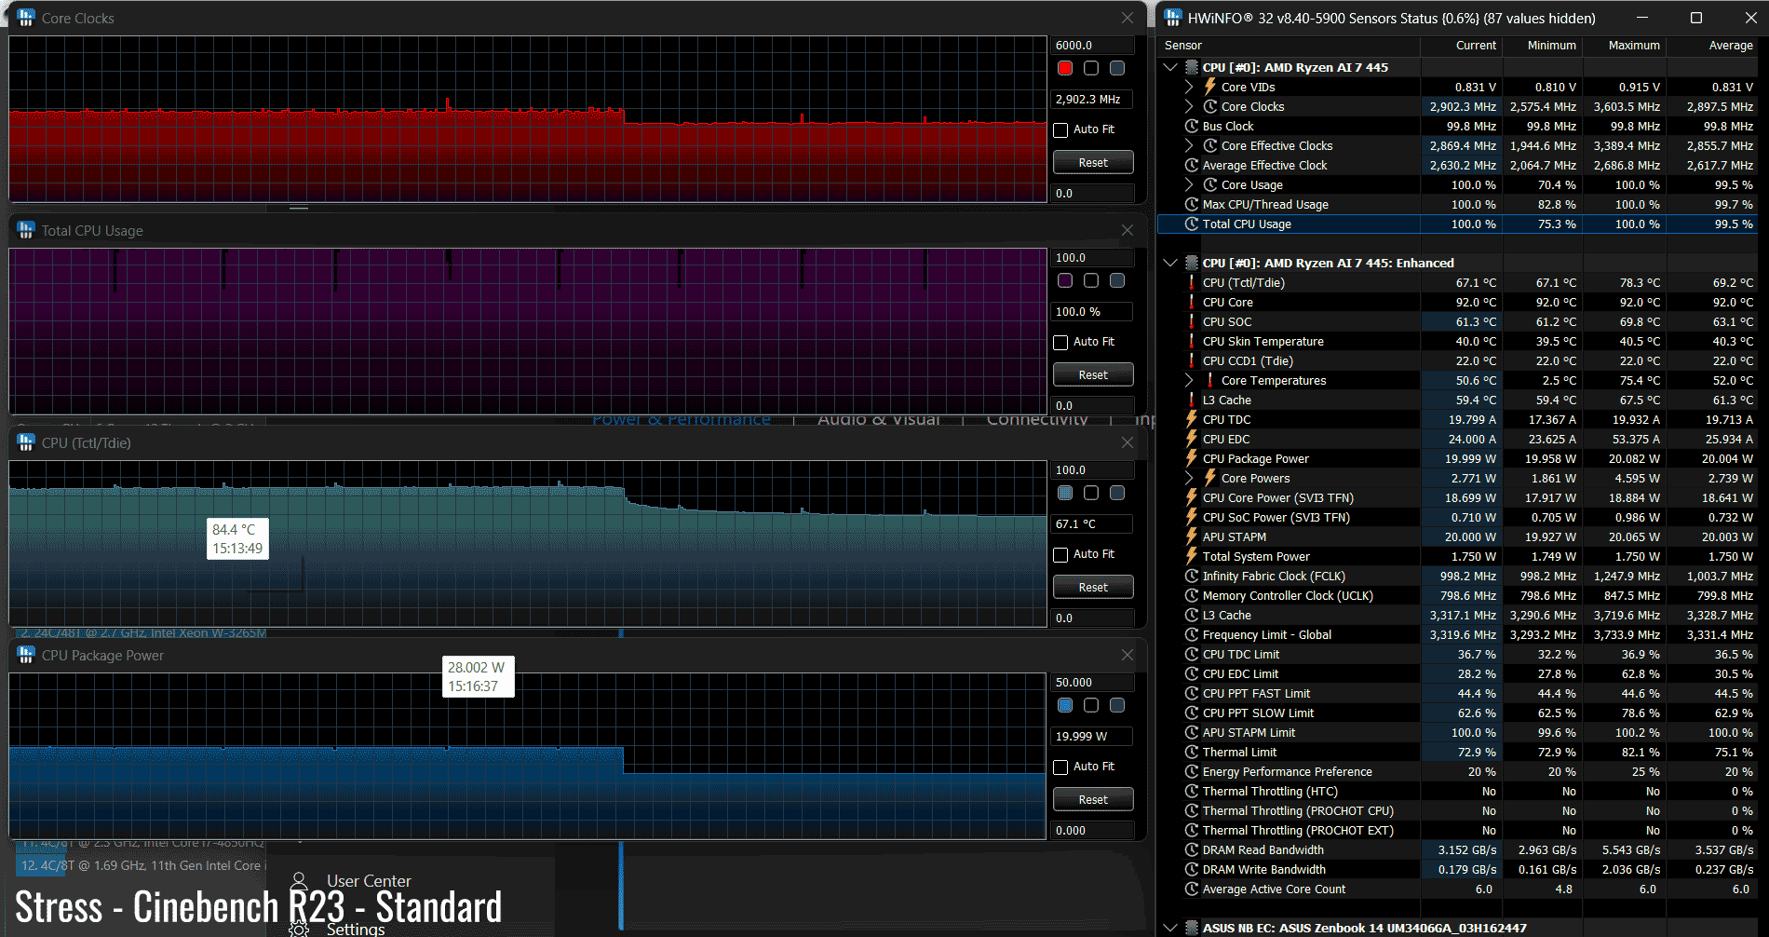
Task: Click the clock icon next to Bus Clock
Action: point(1191,126)
